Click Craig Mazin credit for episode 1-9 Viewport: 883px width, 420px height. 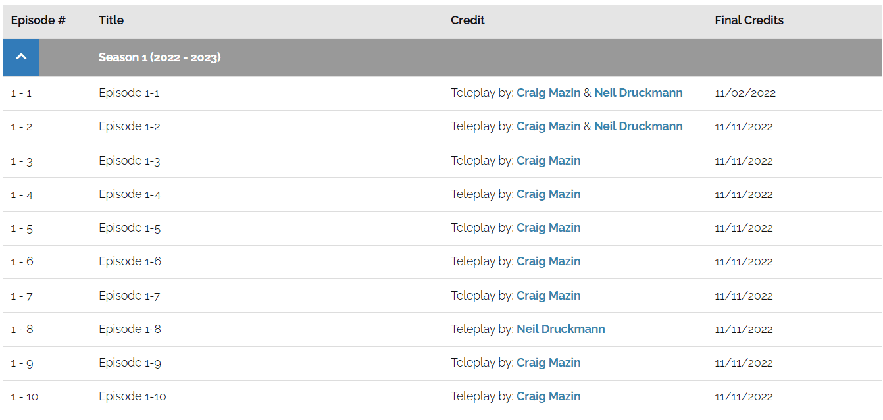[548, 363]
